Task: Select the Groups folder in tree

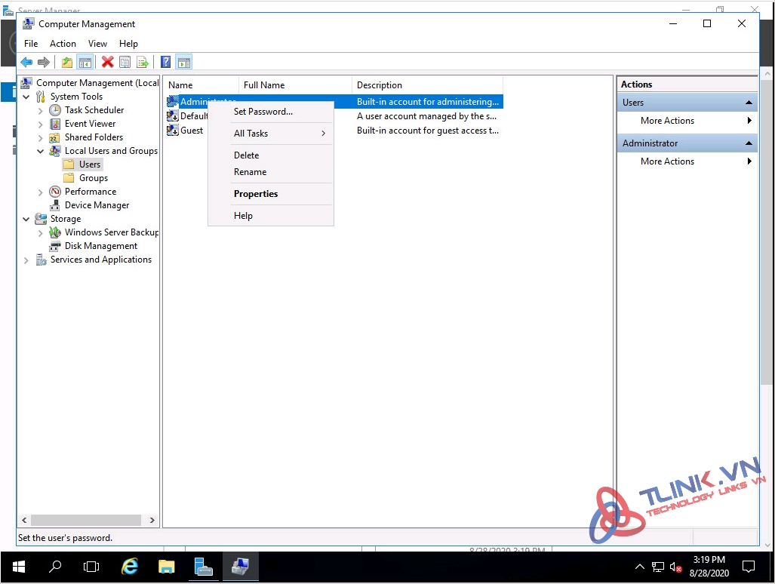Action: (94, 178)
